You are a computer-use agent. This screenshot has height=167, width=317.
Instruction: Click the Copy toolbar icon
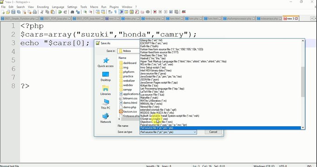[47, 12]
